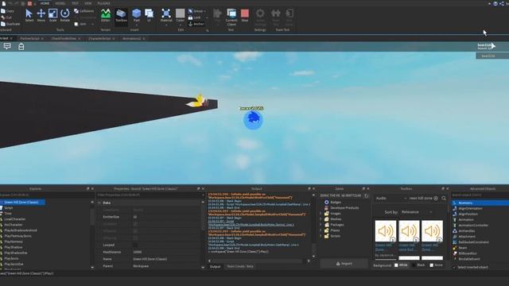Select Current: Client view toggle
The height and width of the screenshot is (286, 509).
(x=231, y=17)
